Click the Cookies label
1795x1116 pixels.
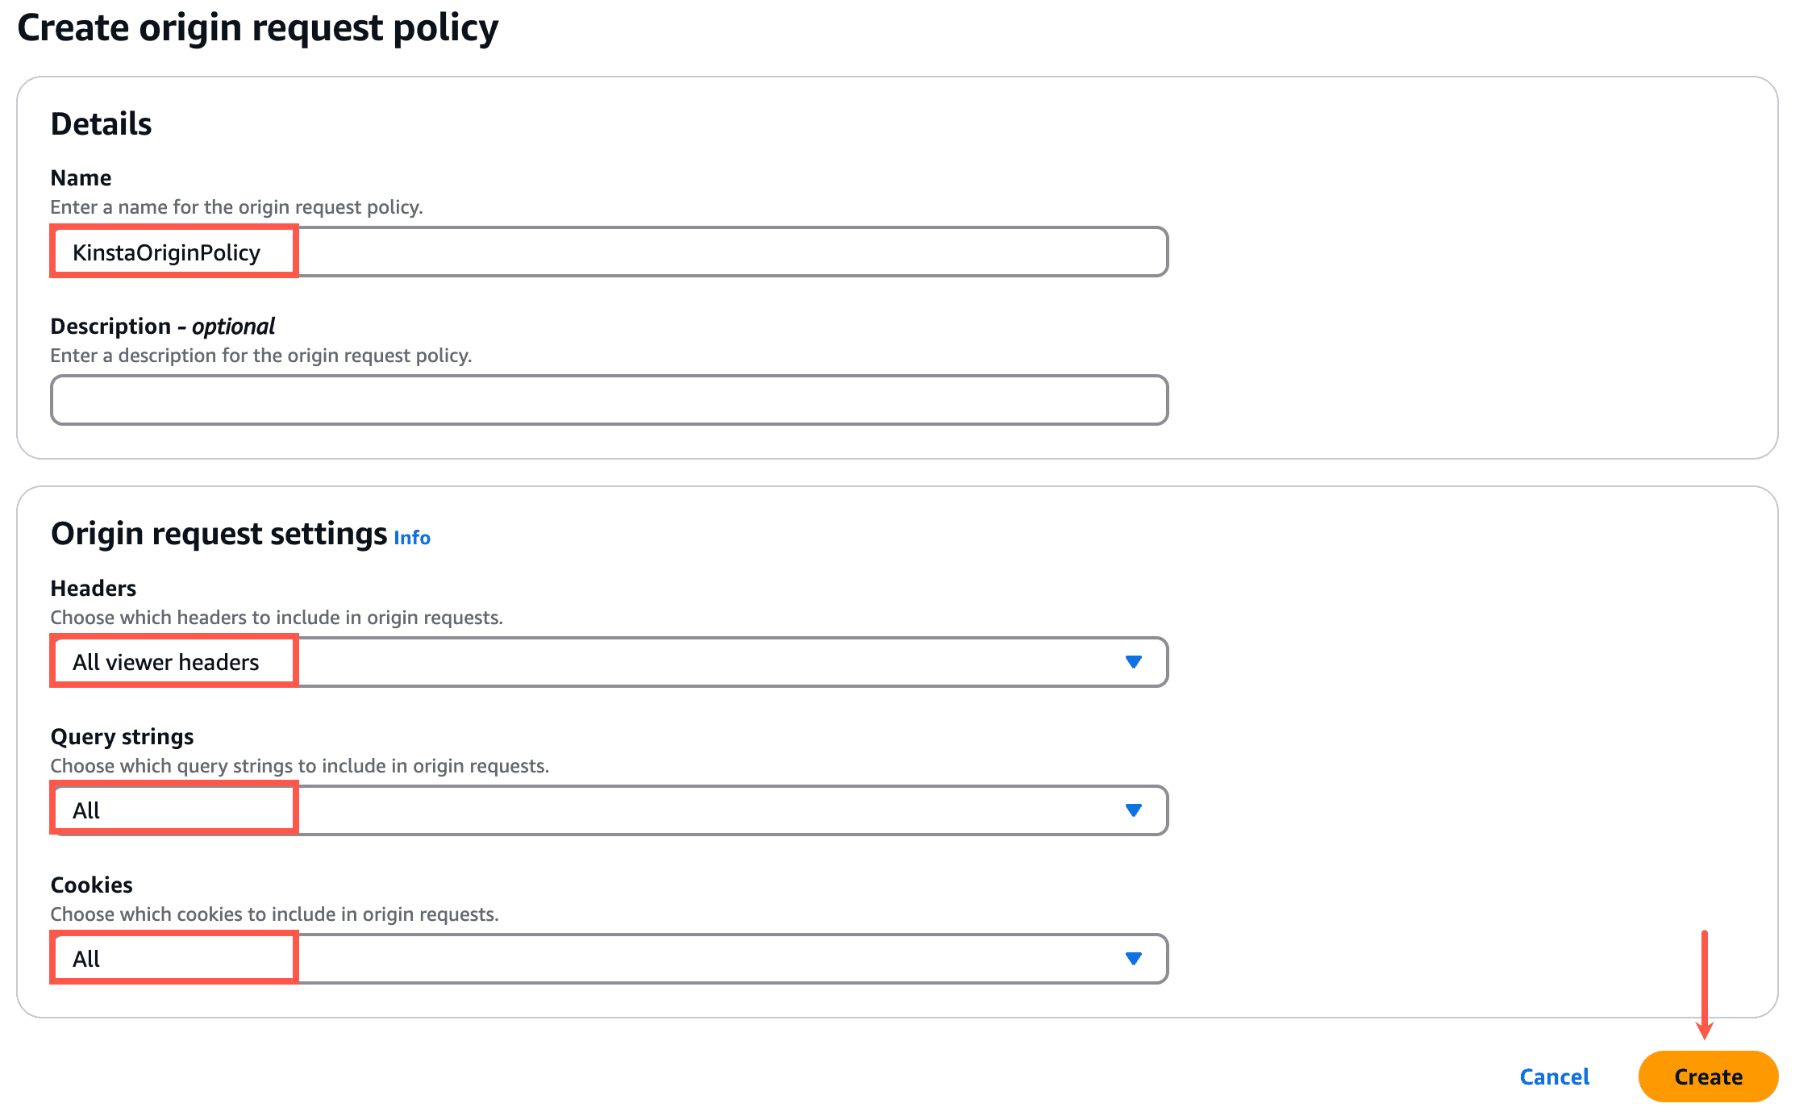(x=91, y=884)
